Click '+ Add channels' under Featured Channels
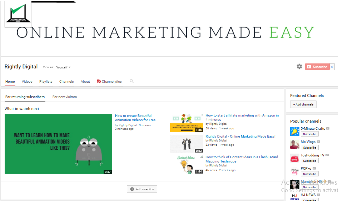338x201 pixels. (303, 104)
